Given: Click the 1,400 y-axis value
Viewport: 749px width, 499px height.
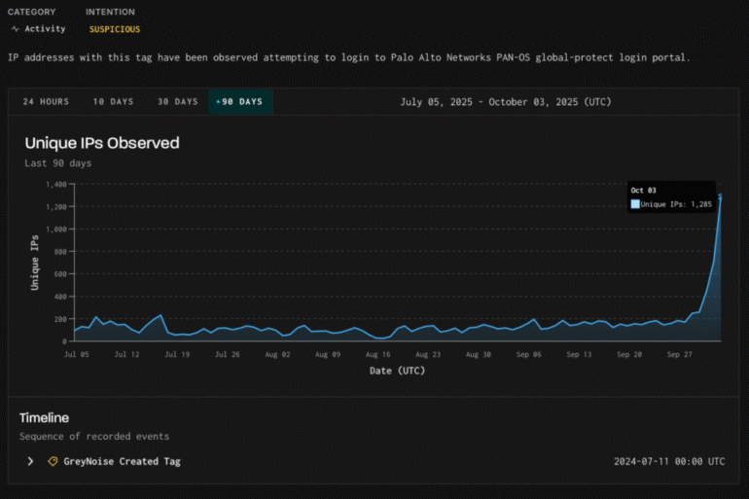Looking at the screenshot, I should [x=53, y=184].
